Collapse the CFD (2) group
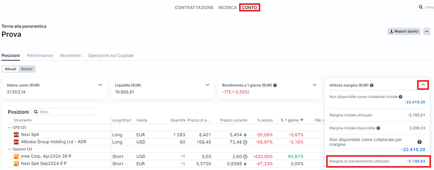 pyautogui.click(x=10, y=127)
